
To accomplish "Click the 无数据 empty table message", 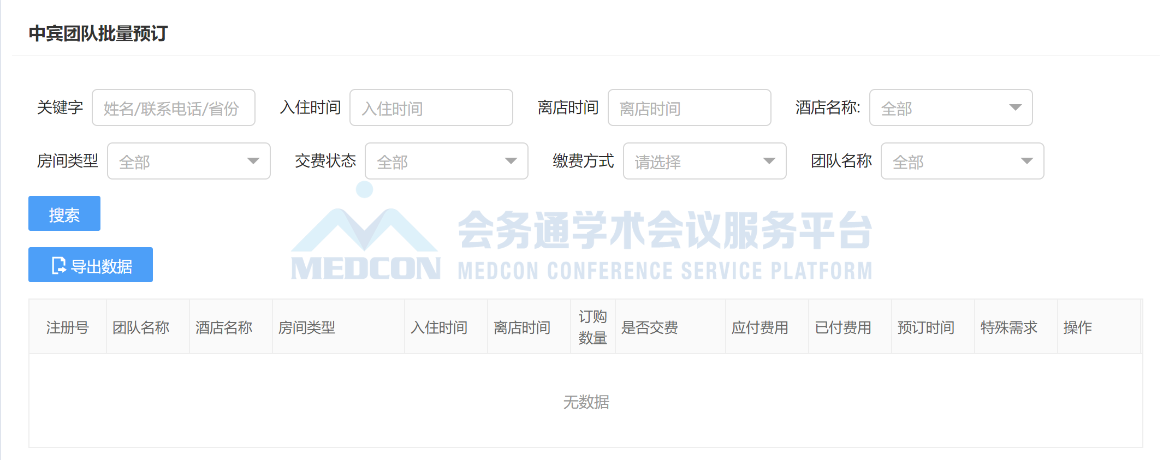I will pyautogui.click(x=586, y=402).
